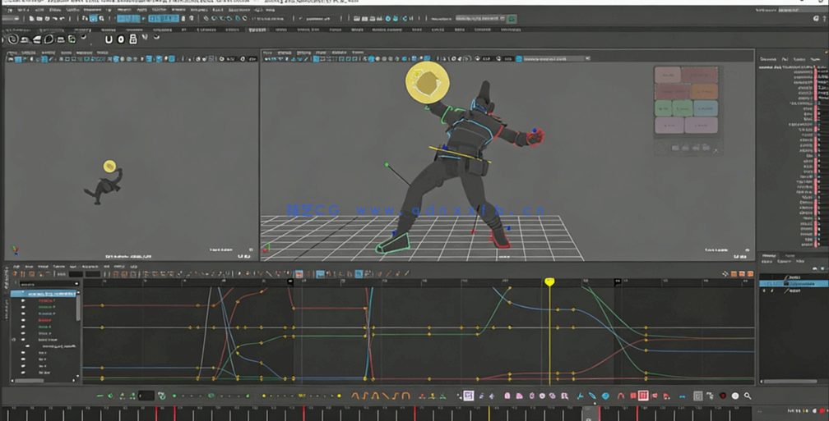The image size is (829, 421).
Task: Click the orange swatch button in picker panel
Action: [x=704, y=91]
